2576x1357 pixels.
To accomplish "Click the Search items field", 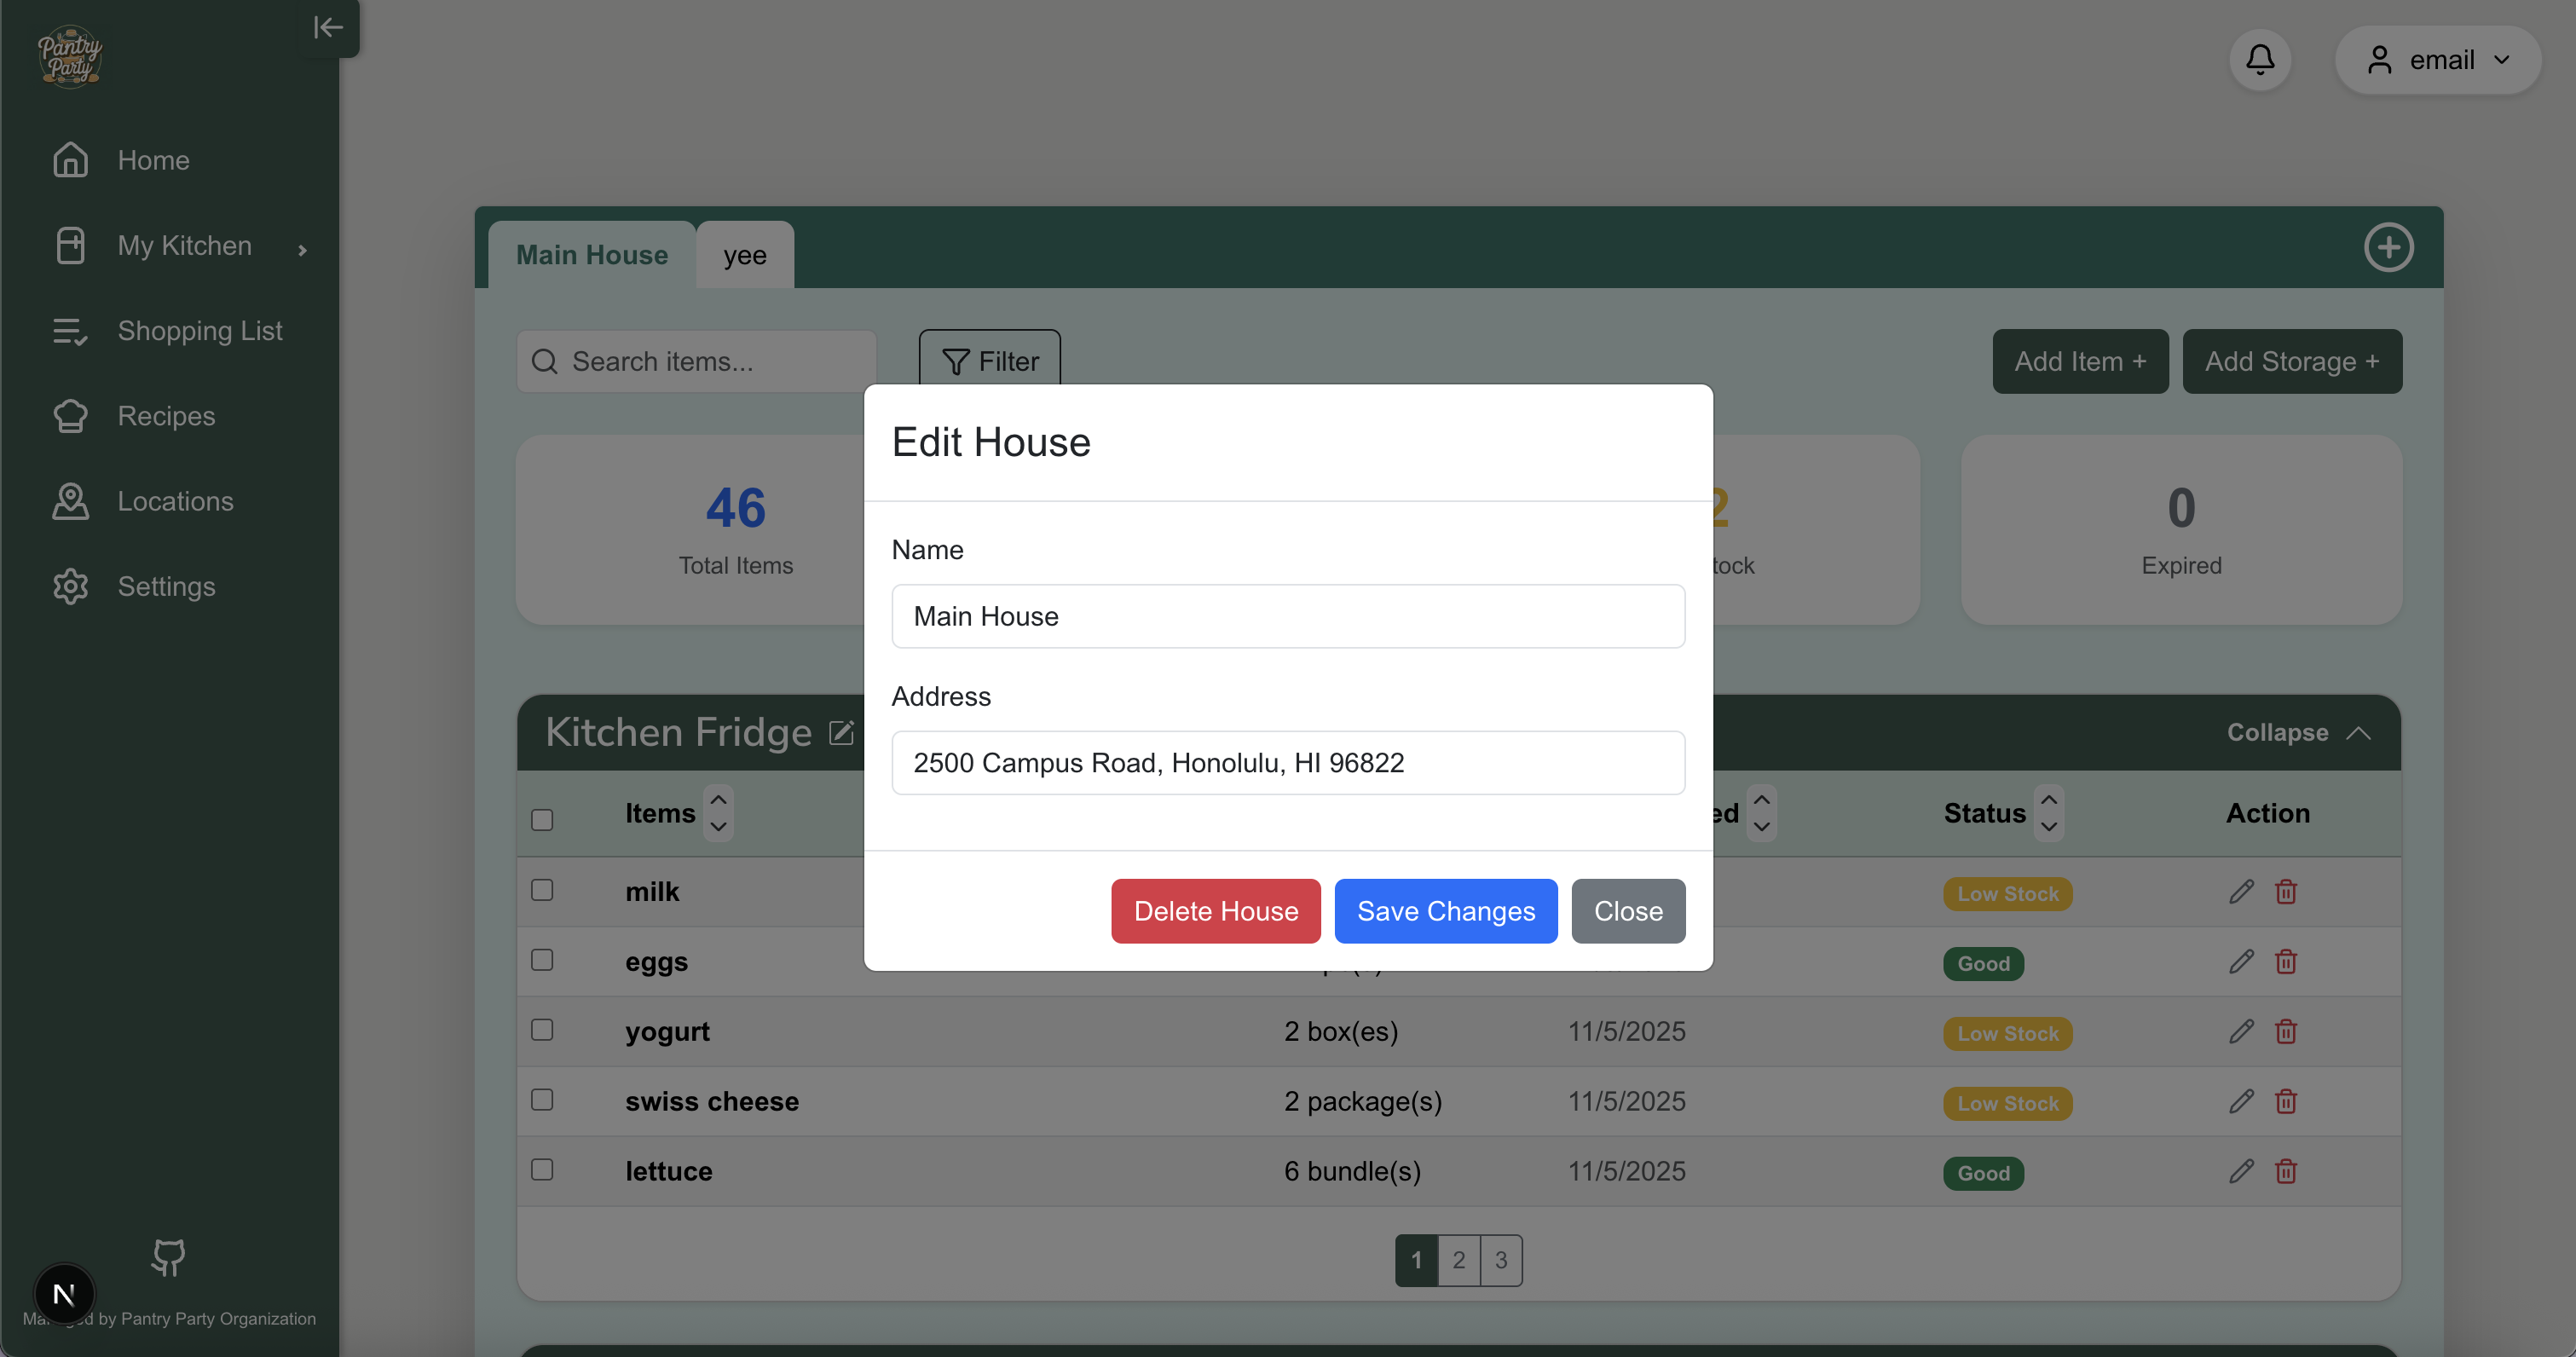I will (x=696, y=361).
